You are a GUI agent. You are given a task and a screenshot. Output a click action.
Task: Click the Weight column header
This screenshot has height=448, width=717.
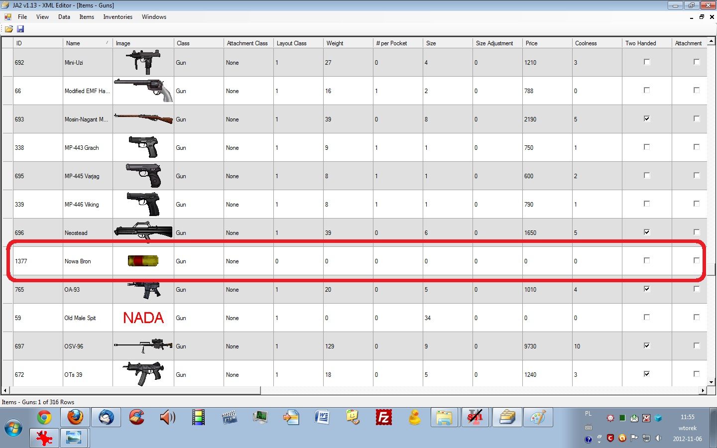tap(347, 43)
